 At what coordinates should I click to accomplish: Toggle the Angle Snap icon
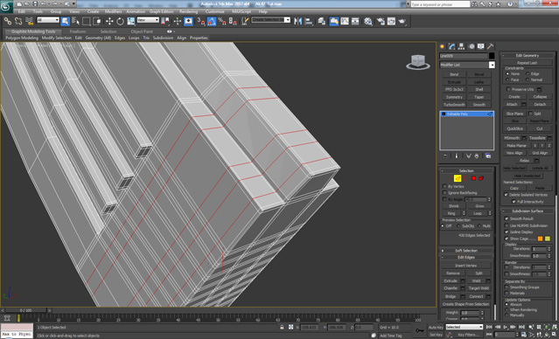(212, 21)
